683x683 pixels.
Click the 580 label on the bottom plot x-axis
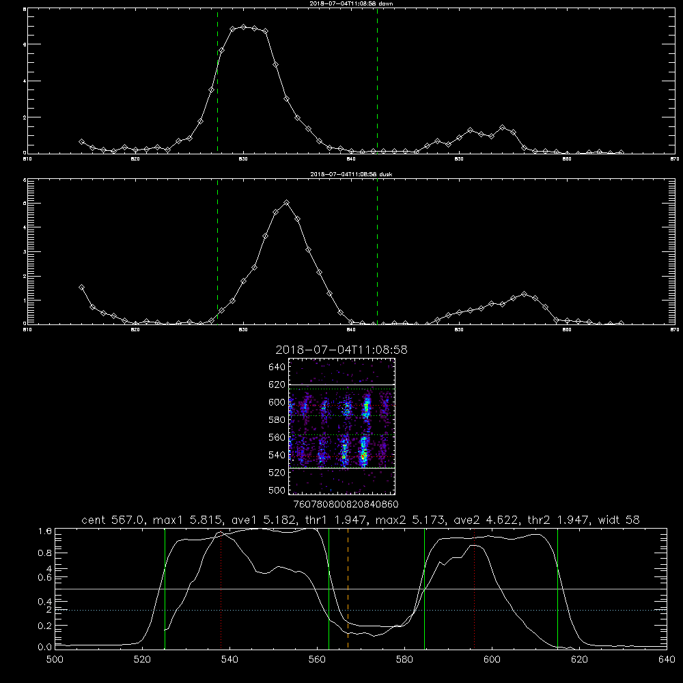(x=404, y=660)
